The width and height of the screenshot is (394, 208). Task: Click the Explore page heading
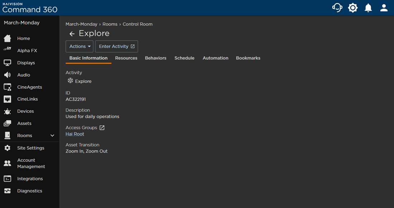(x=94, y=33)
